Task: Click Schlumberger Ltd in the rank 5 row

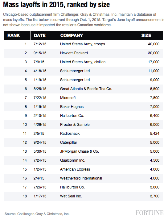Action: [75, 80]
